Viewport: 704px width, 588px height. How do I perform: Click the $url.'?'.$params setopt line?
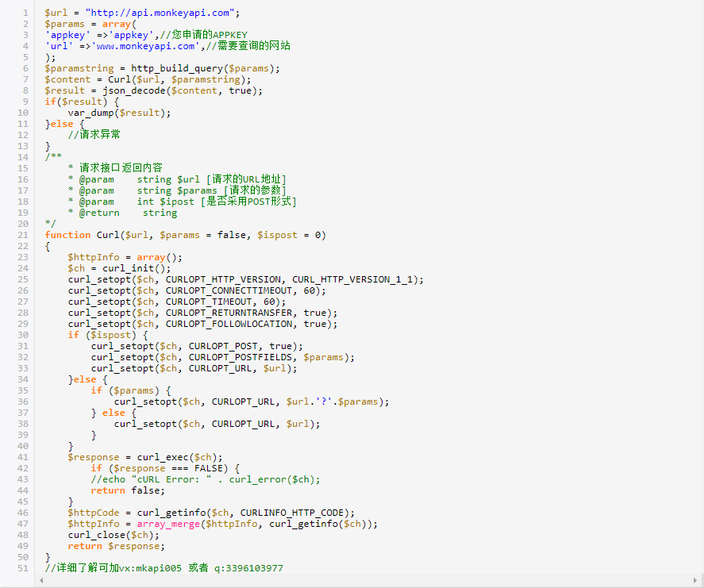click(x=252, y=402)
